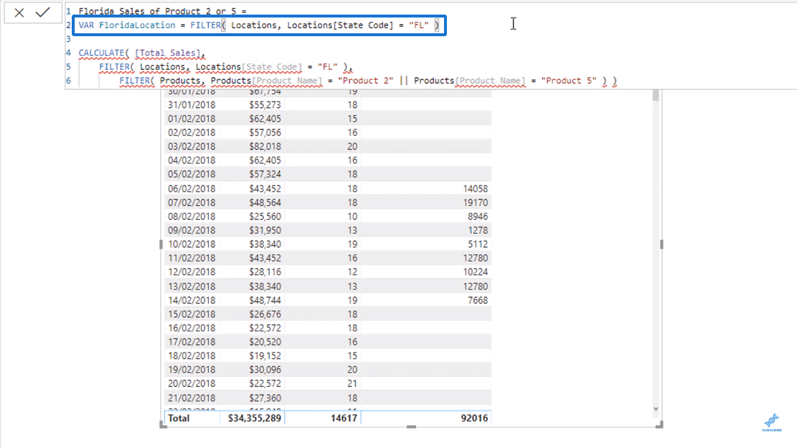Select date cell 14/02/2018

tap(191, 300)
